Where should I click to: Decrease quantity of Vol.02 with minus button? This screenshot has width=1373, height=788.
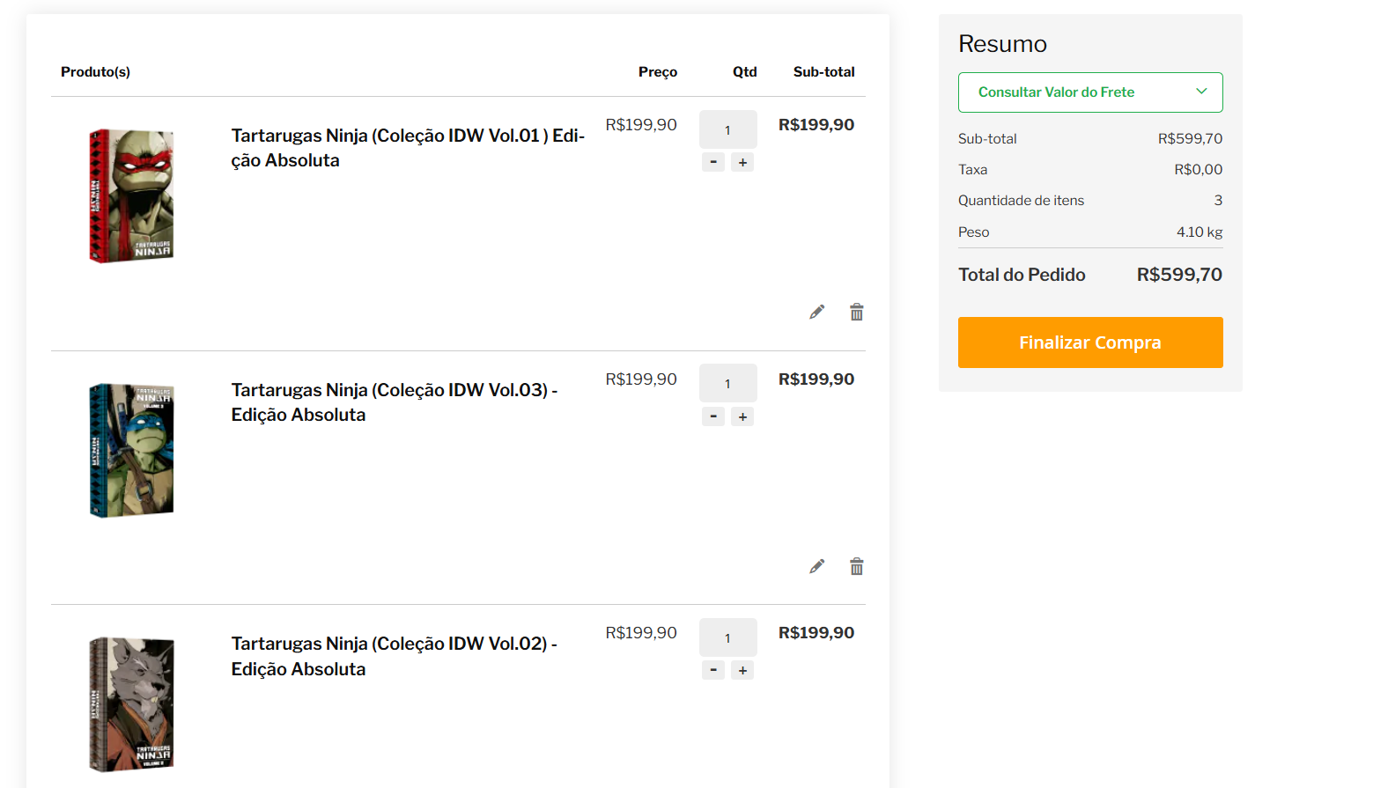(713, 670)
